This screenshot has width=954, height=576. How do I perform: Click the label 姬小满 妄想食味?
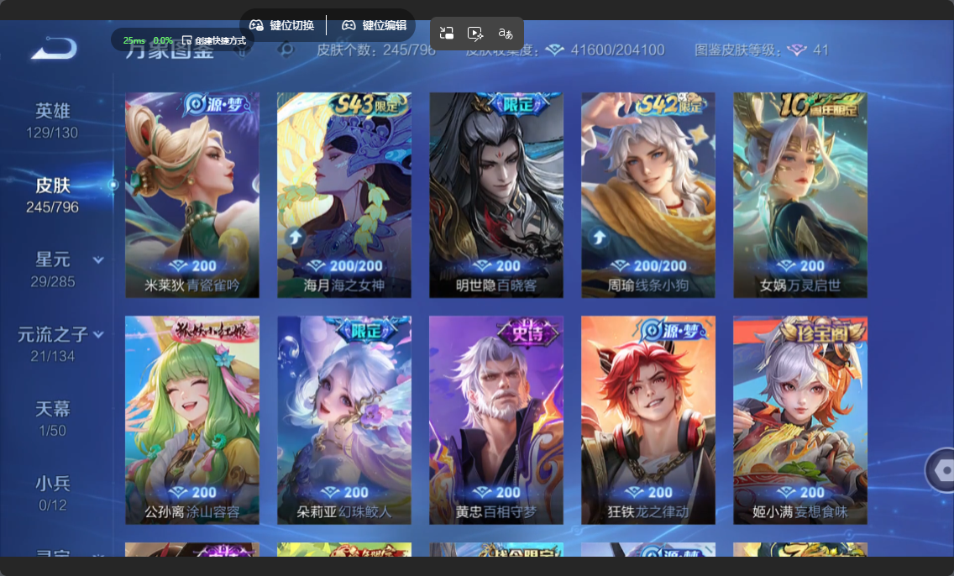click(x=800, y=512)
